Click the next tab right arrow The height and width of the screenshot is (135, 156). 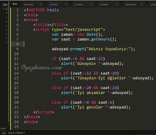pos(16,4)
